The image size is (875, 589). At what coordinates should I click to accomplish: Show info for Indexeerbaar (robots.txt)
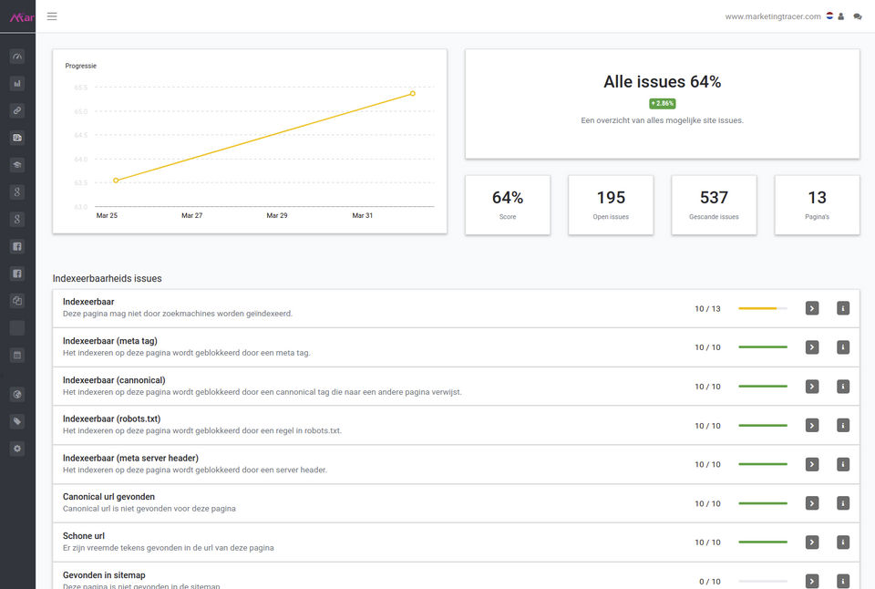(x=843, y=426)
